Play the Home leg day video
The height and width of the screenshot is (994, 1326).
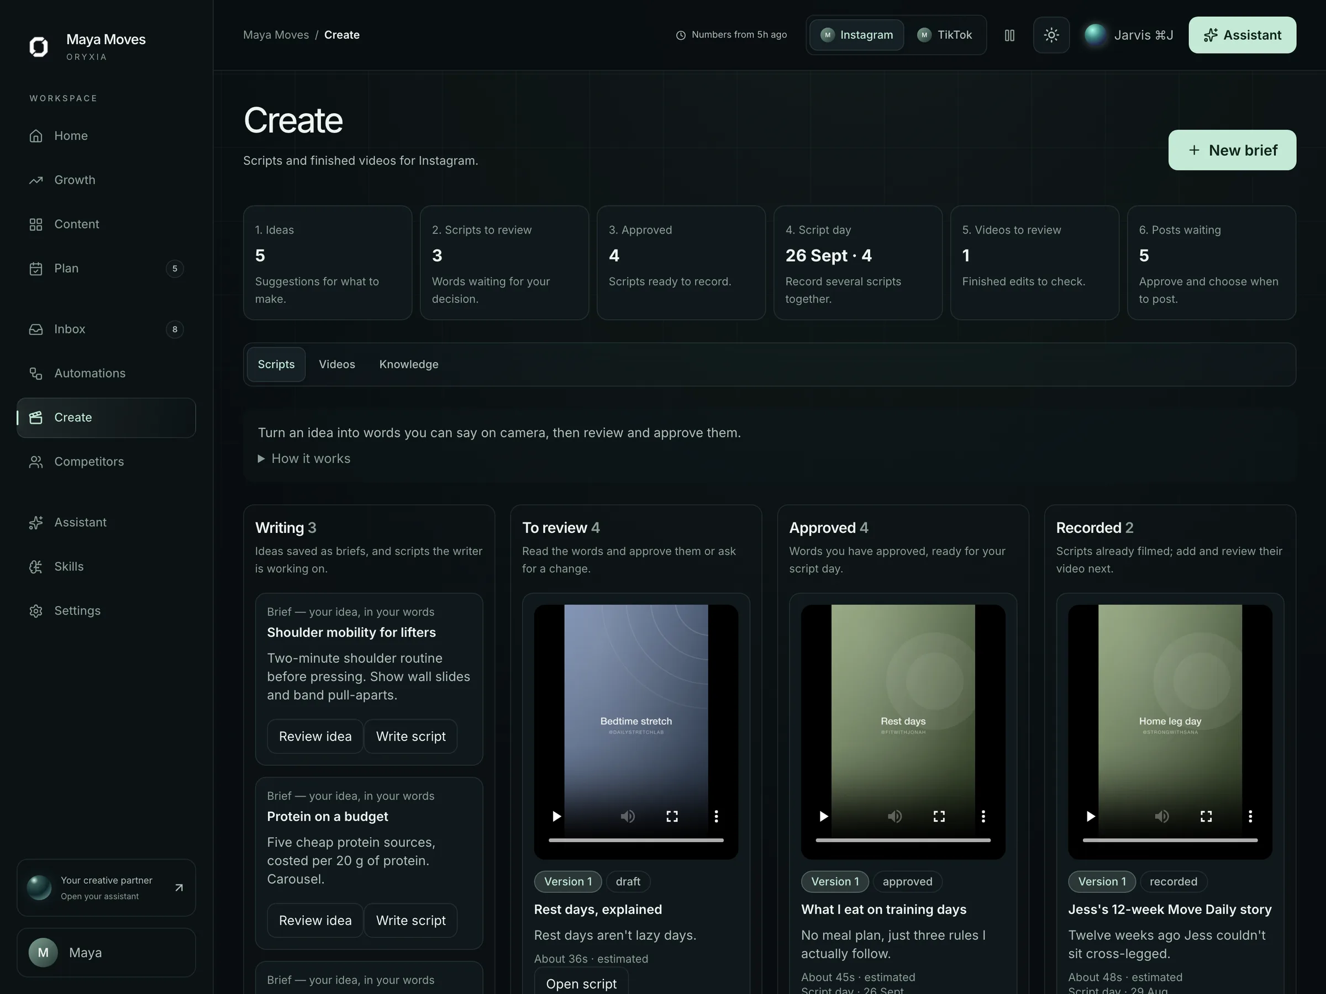[1091, 817]
